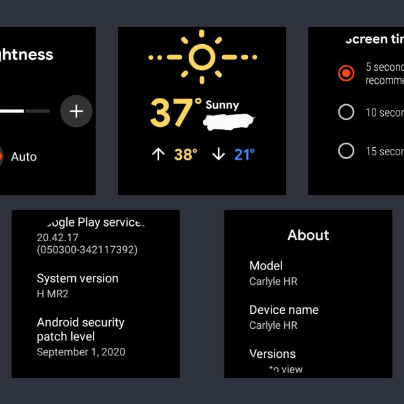
Task: Click the 38° high temperature value
Action: click(x=186, y=154)
